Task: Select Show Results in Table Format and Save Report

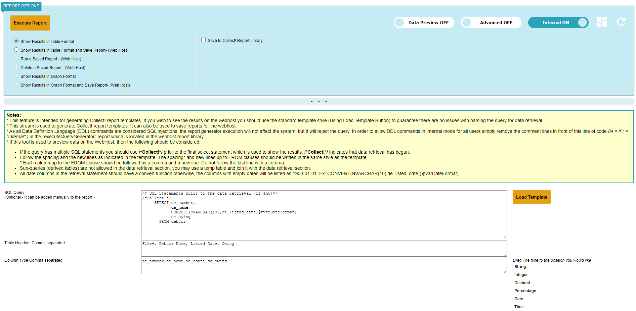Action: (16, 50)
